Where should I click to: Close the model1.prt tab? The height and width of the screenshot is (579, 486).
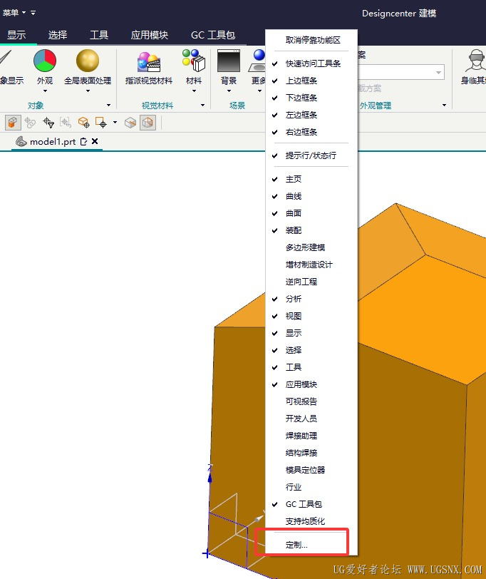click(95, 141)
